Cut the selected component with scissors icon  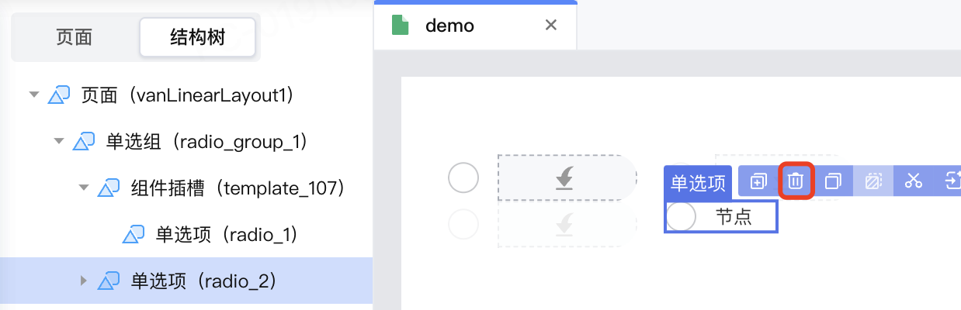[914, 181]
